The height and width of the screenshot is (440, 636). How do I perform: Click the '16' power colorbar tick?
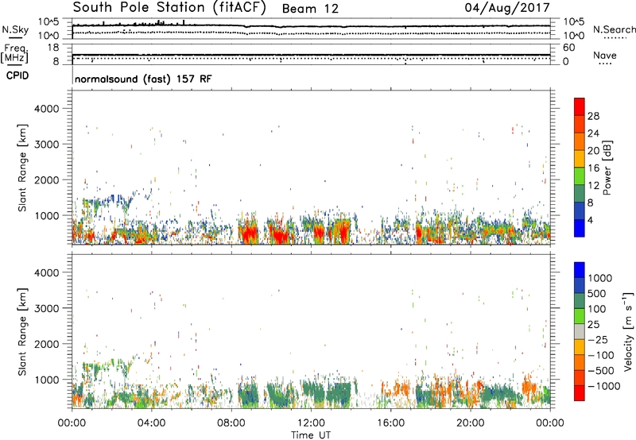pyautogui.click(x=593, y=168)
